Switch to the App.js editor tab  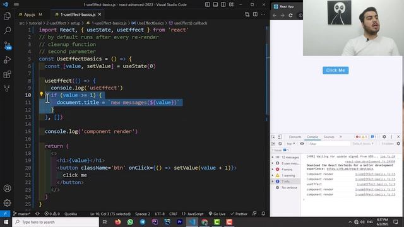tap(30, 15)
